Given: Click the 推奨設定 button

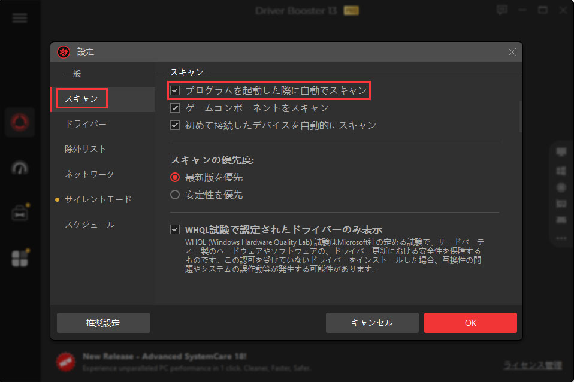Looking at the screenshot, I should pyautogui.click(x=103, y=323).
